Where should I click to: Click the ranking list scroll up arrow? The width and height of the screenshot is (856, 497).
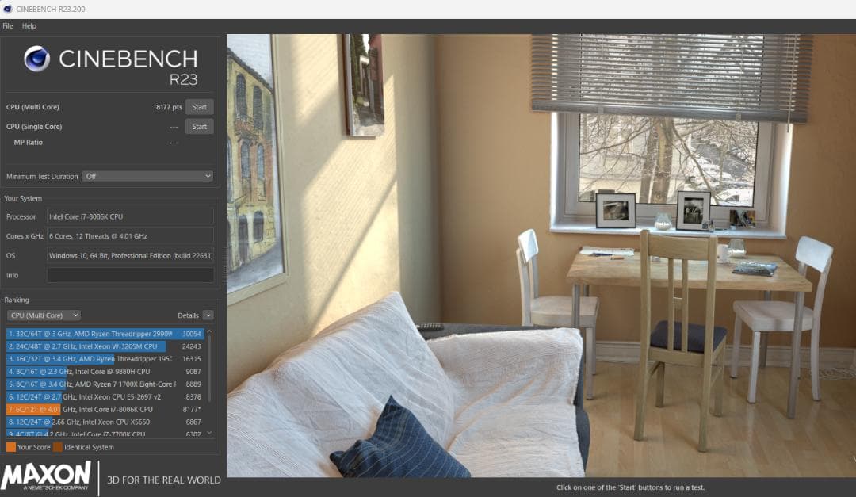pyautogui.click(x=209, y=333)
